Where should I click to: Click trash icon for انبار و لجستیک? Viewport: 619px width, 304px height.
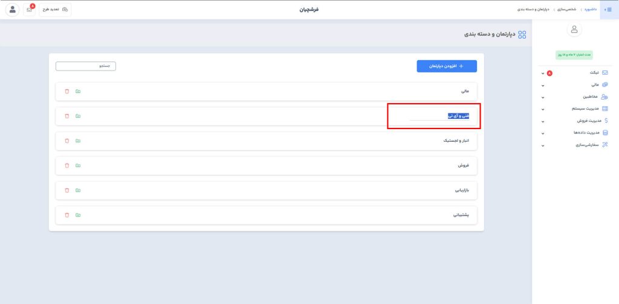point(67,141)
